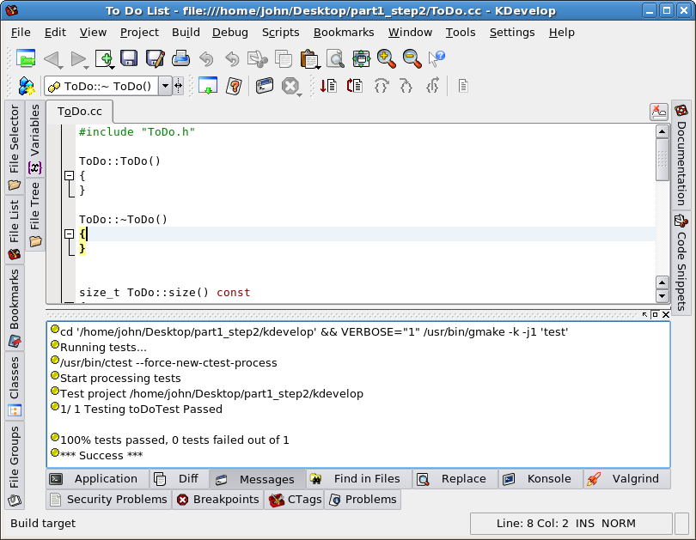696x540 pixels.
Task: Show the File Selector side panel
Action: [x=15, y=148]
